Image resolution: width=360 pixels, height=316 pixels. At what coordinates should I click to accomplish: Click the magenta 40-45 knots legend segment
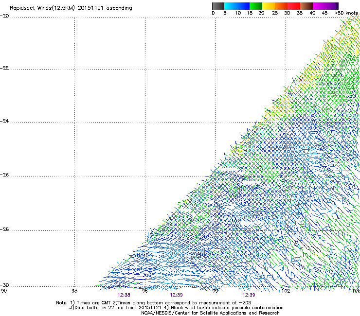point(319,6)
